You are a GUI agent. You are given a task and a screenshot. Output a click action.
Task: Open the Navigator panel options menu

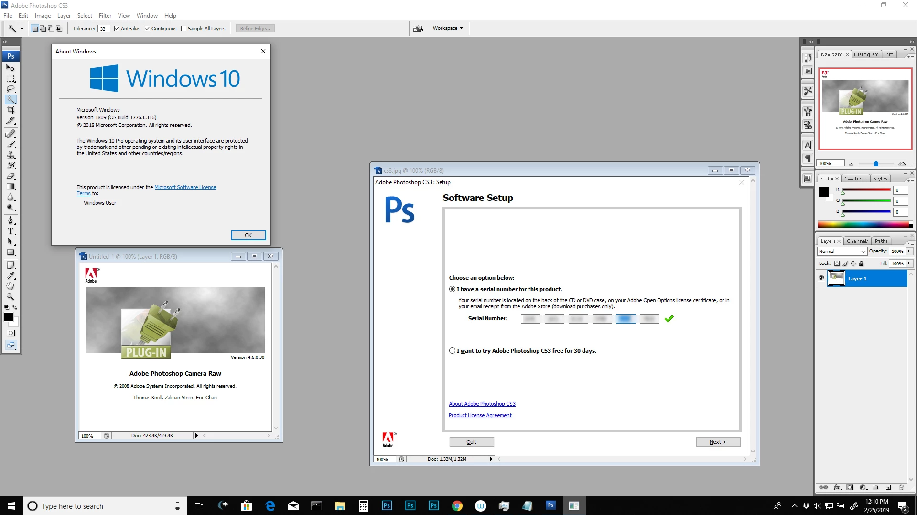[911, 56]
